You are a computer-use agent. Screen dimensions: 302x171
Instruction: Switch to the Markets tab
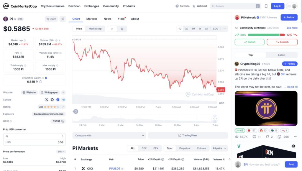[92, 19]
